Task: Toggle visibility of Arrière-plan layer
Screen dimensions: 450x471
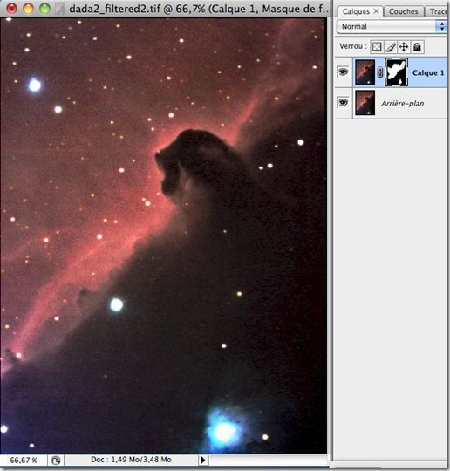Action: (x=344, y=103)
